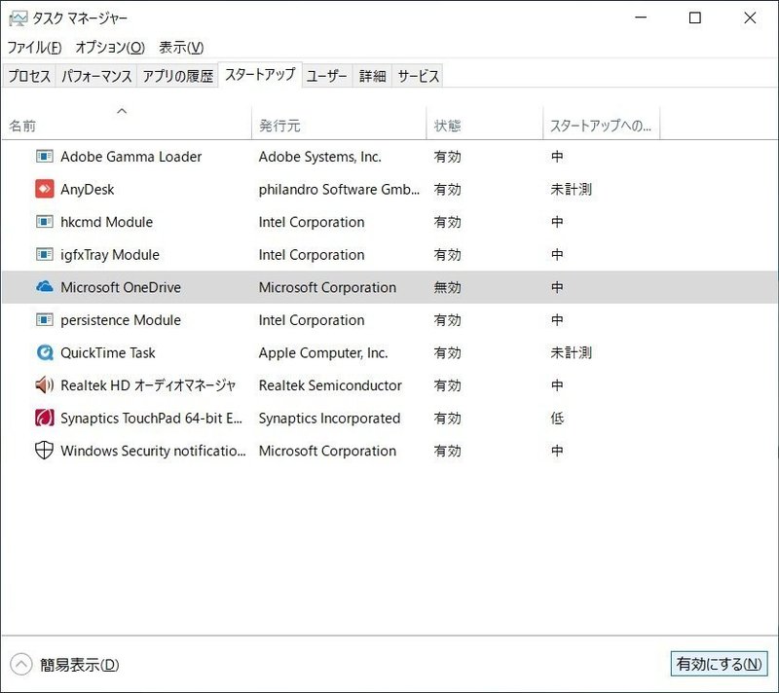
Task: Click the philandro Software publisher cell
Action: [x=339, y=190]
